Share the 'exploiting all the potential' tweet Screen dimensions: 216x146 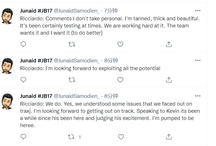[169, 80]
